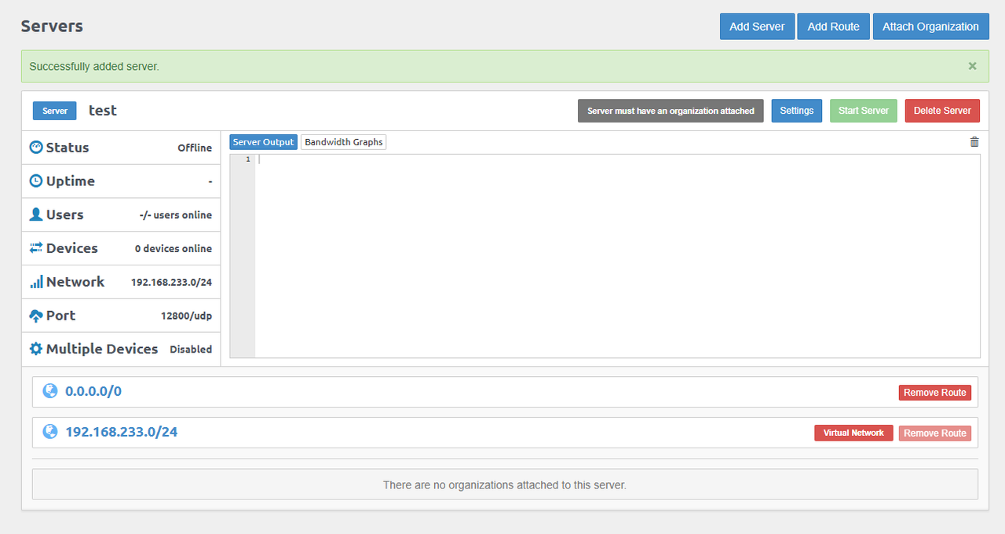Click the Multiple Devices label
This screenshot has width=1005, height=534.
[x=102, y=349]
